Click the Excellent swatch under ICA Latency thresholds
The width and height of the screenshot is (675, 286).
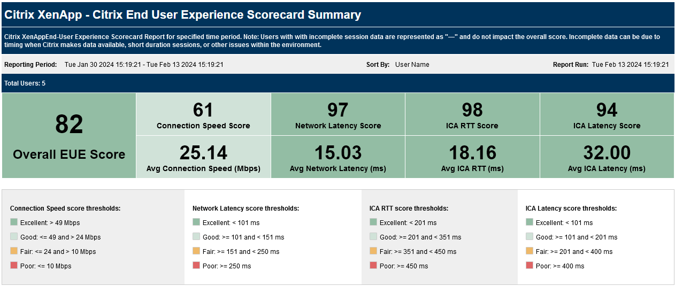[x=530, y=222]
